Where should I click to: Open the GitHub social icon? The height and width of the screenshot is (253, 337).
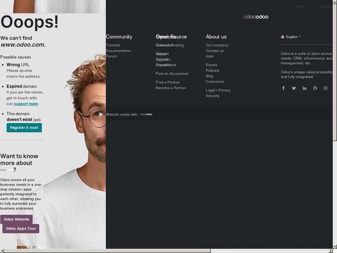click(315, 88)
